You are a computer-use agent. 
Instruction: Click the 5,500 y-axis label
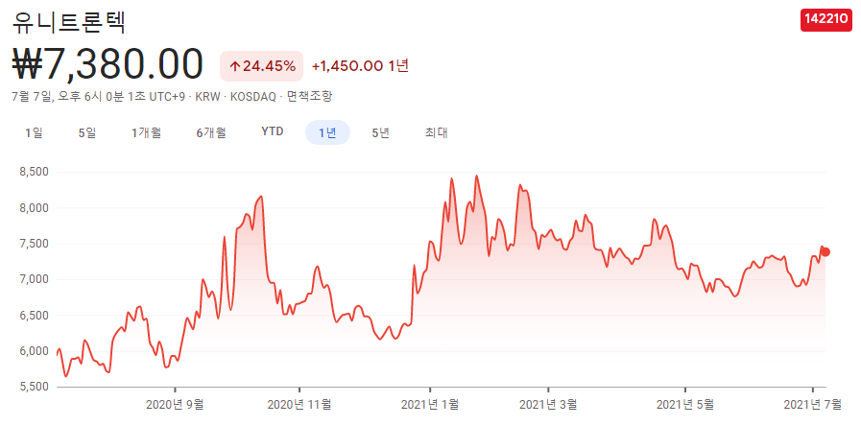(x=34, y=387)
